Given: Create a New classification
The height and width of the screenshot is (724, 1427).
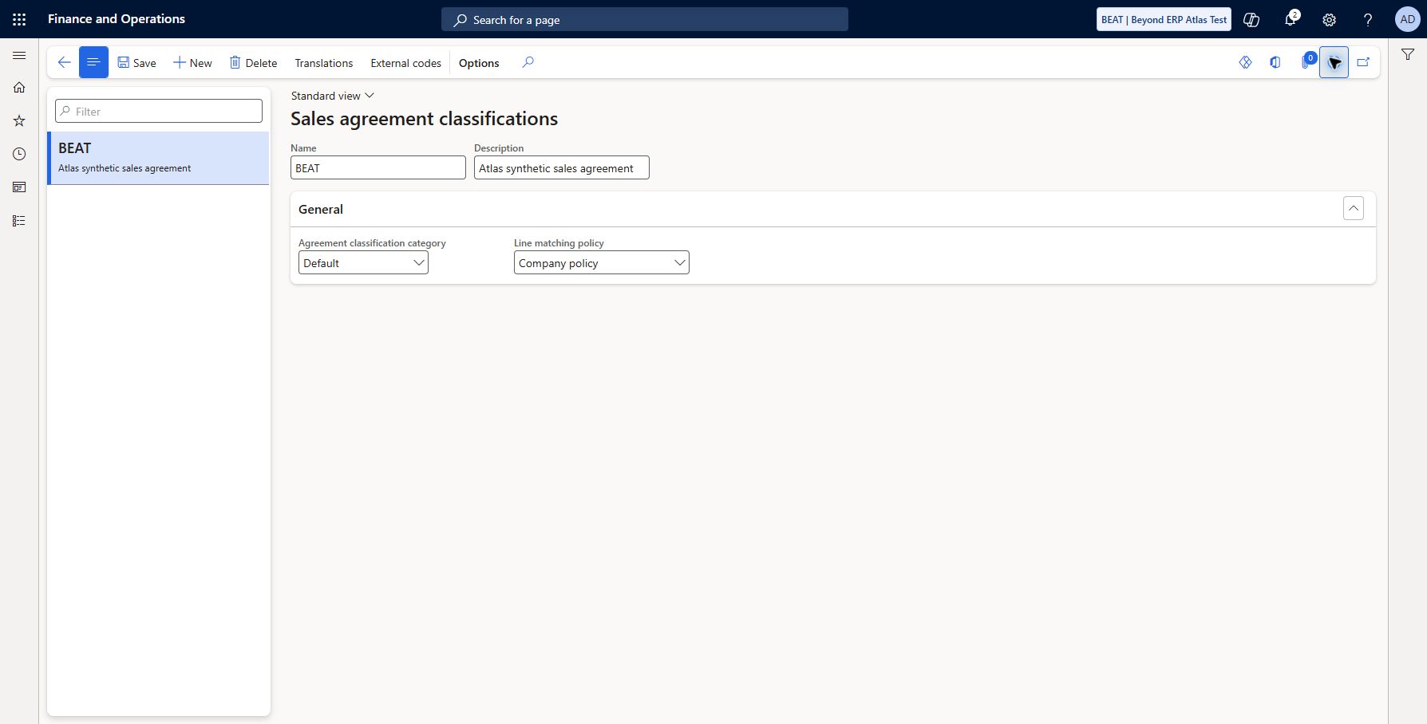Looking at the screenshot, I should click(192, 62).
